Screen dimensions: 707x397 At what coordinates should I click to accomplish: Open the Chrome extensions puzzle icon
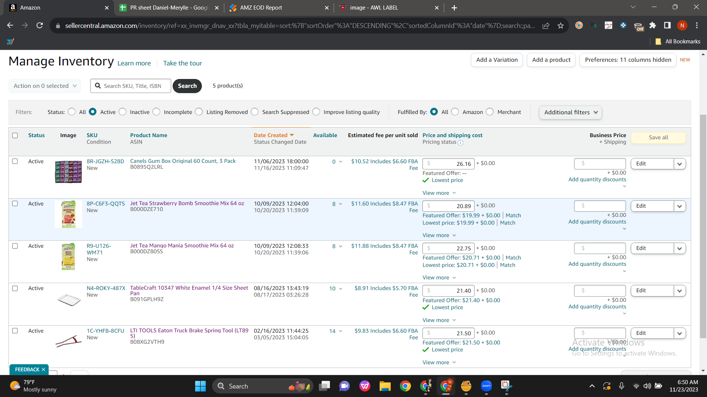coord(653,25)
